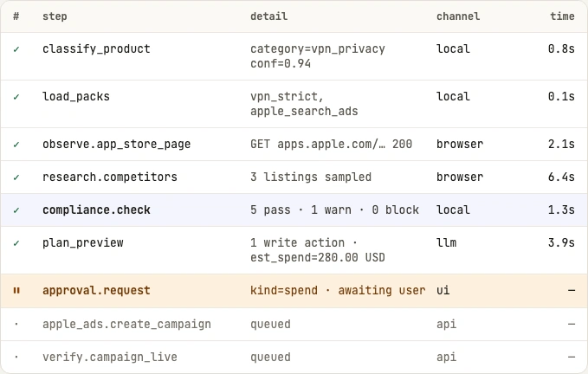588x374 pixels.
Task: Click 'browser' channel in observe.app_store_page row
Action: pos(460,145)
